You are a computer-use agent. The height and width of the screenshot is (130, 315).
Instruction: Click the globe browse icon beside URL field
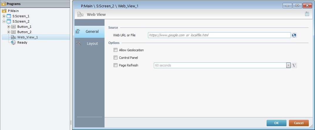[x=294, y=35]
